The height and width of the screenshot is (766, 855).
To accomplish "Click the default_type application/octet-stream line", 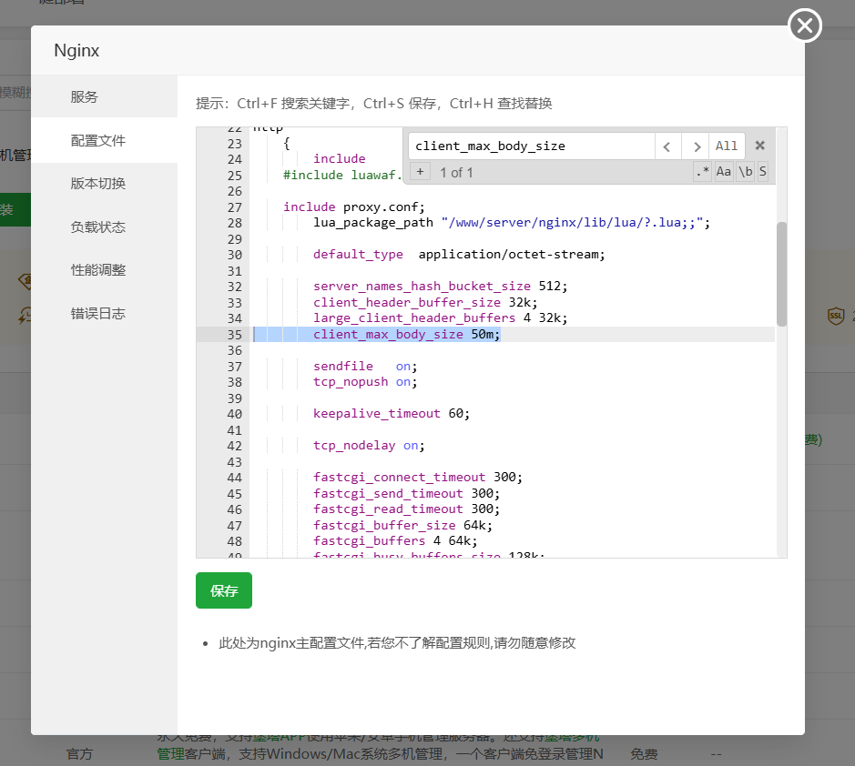I will [x=459, y=255].
